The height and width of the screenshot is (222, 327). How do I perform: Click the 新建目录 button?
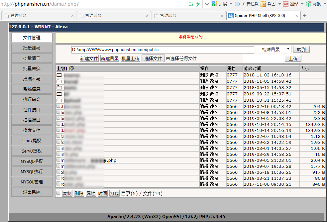coord(110,58)
